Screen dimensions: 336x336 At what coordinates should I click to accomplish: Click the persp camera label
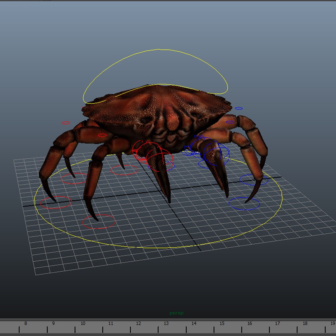click(176, 313)
